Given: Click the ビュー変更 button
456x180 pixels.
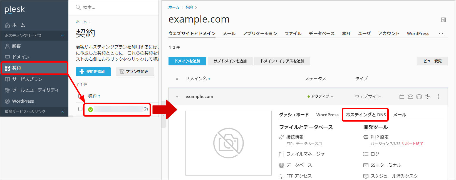Looking at the screenshot, I should [432, 61].
